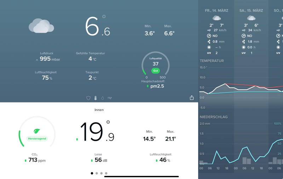The width and height of the screenshot is (283, 179).
Task: Tap the CO2 713 ppm value
Action: tap(37, 160)
